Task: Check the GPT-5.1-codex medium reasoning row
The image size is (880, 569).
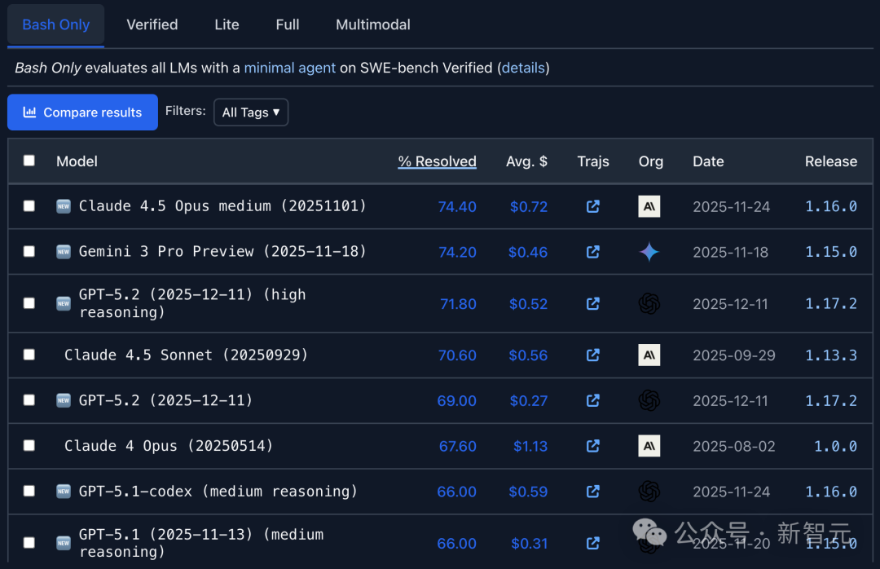Action: (29, 491)
